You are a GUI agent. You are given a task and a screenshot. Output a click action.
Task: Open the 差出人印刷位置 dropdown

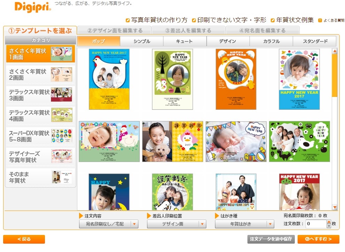tap(177, 224)
